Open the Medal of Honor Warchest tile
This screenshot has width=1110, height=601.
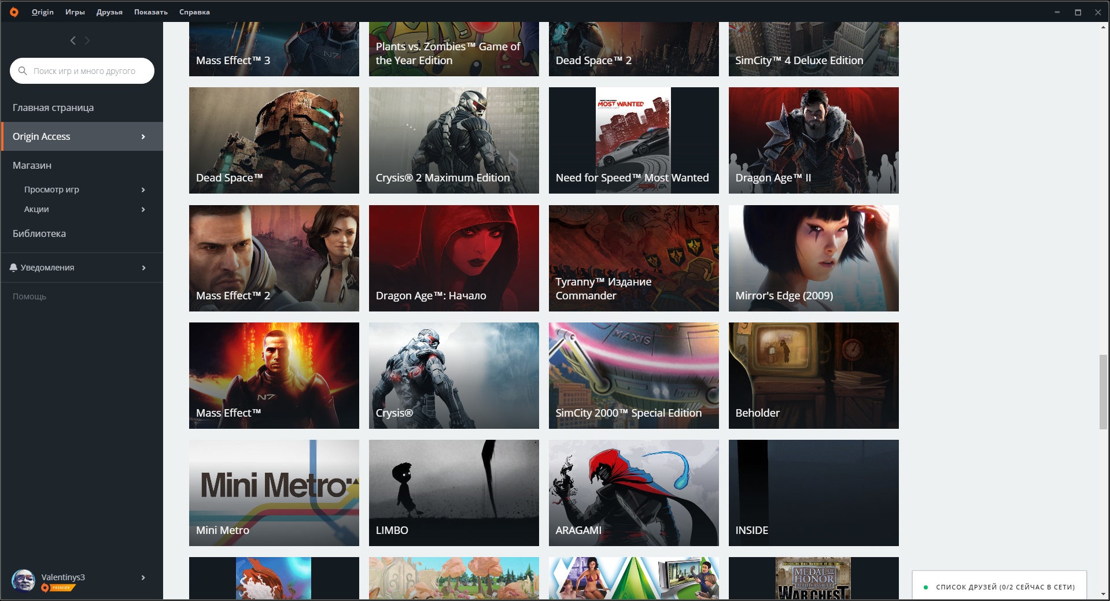[x=814, y=578]
